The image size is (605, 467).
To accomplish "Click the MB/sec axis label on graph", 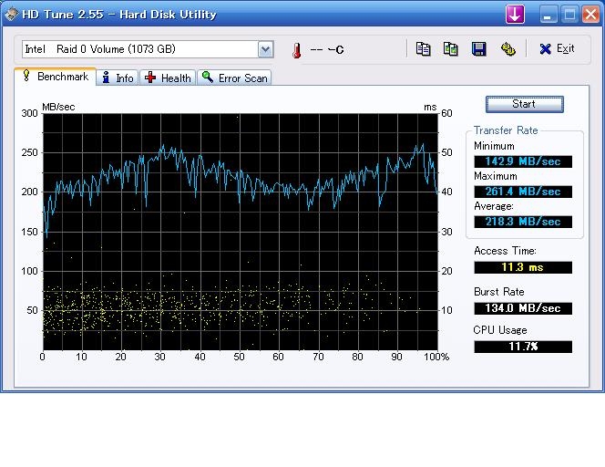I will (58, 107).
